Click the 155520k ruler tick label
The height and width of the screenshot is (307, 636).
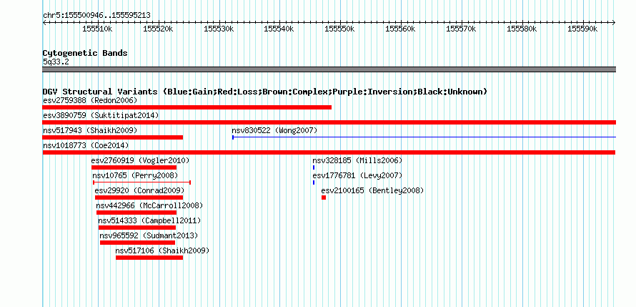click(158, 29)
